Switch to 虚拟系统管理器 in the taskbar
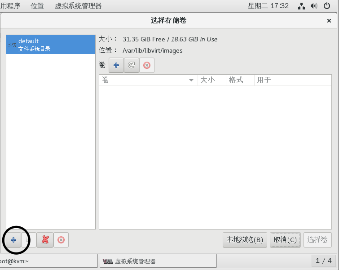 coord(157,261)
